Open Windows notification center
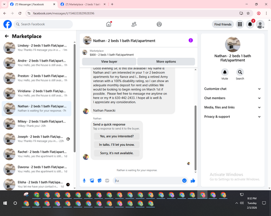This screenshot has width=271, height=216. pos(264,203)
